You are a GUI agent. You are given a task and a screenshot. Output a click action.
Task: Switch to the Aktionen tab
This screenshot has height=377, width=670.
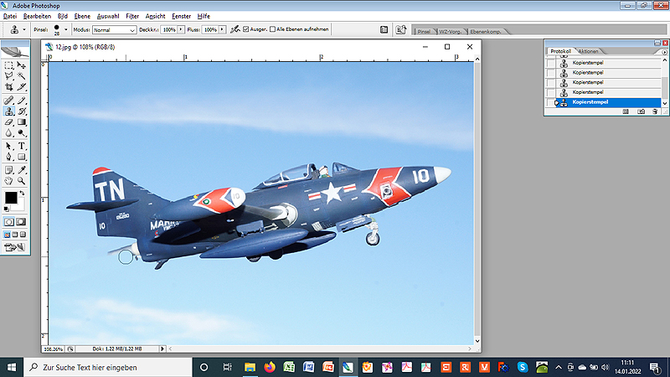tap(589, 51)
